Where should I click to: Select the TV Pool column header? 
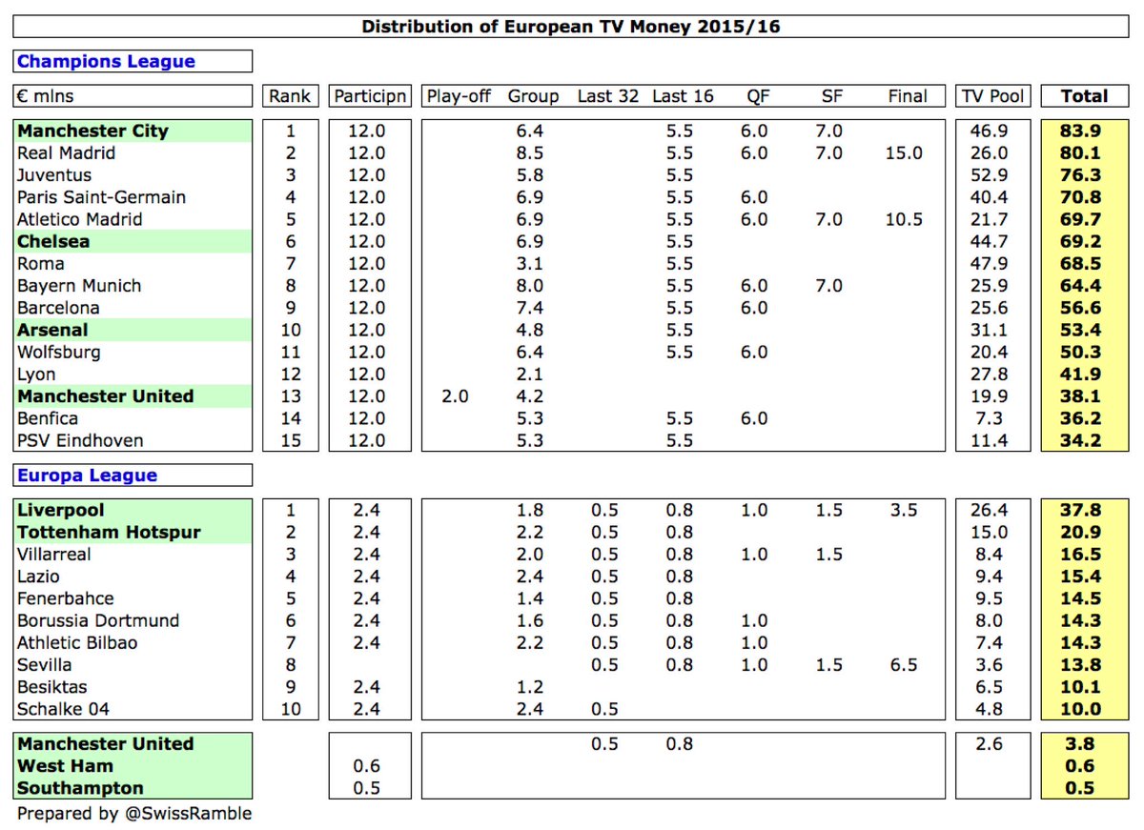[x=992, y=96]
